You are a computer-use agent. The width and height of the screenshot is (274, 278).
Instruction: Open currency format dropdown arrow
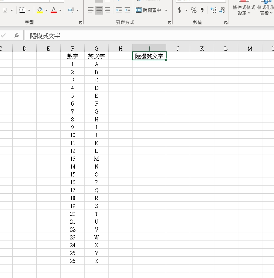(x=186, y=10)
